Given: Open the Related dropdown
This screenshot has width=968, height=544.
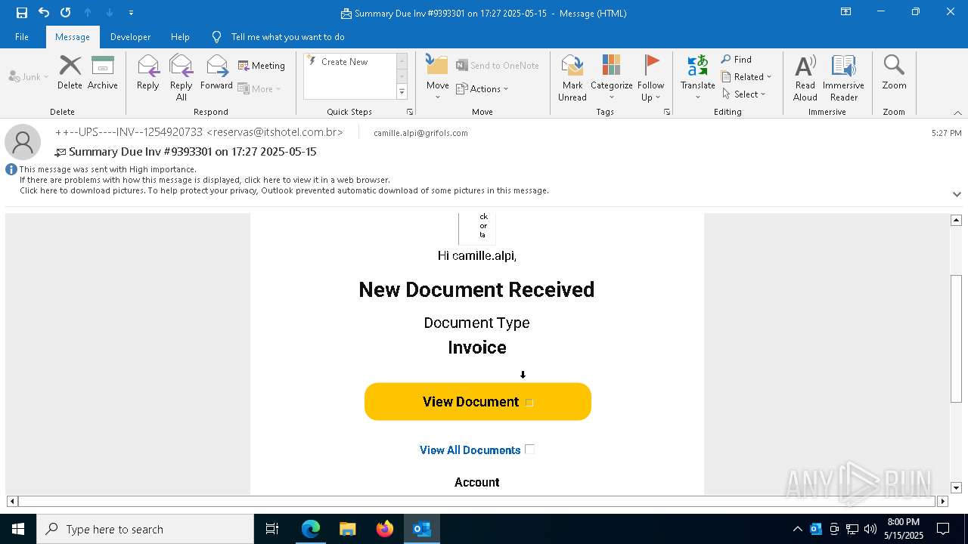Looking at the screenshot, I should (746, 76).
